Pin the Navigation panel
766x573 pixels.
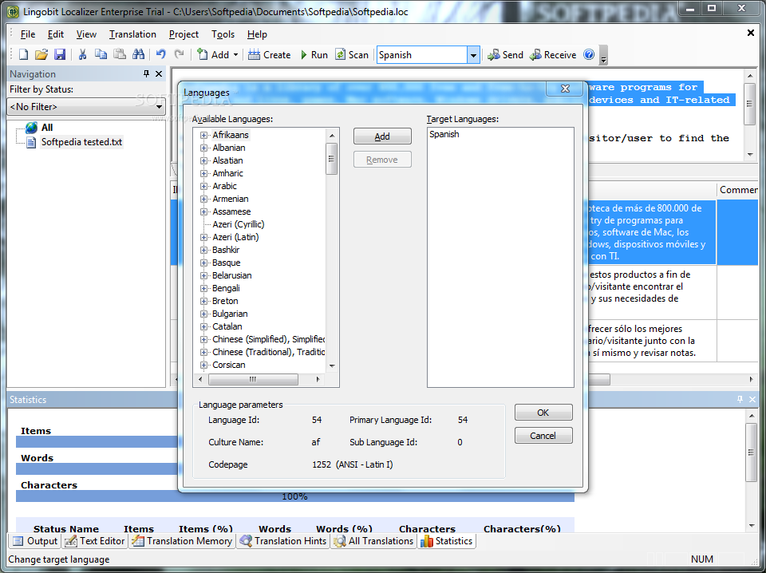(x=146, y=73)
